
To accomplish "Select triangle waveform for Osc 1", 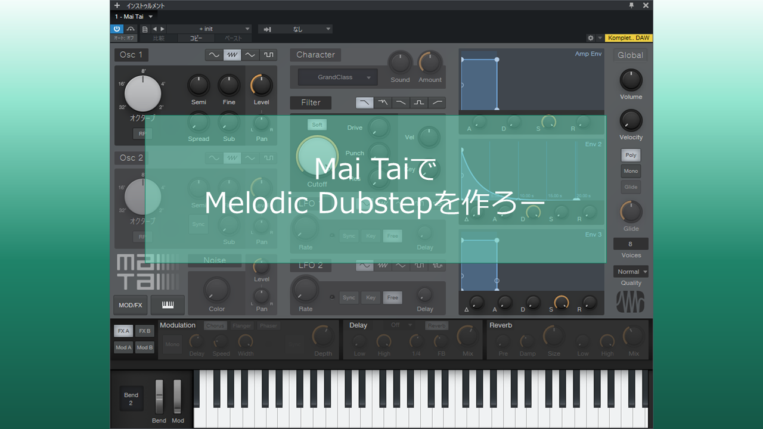I will (x=250, y=55).
